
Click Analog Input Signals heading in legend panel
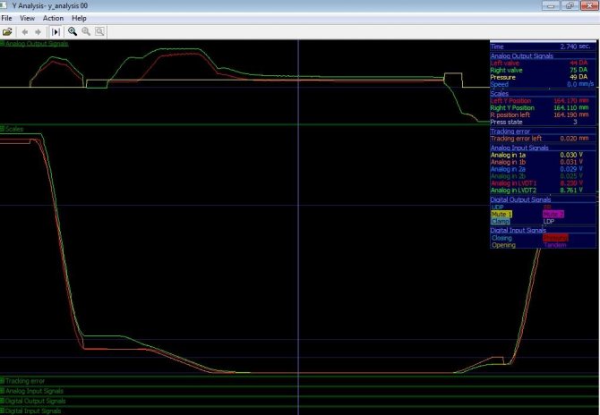coord(519,148)
